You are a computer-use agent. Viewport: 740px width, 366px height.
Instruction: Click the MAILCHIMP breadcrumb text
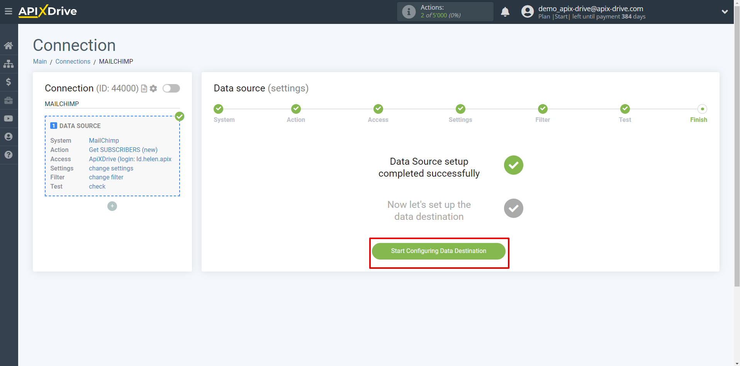tap(116, 61)
